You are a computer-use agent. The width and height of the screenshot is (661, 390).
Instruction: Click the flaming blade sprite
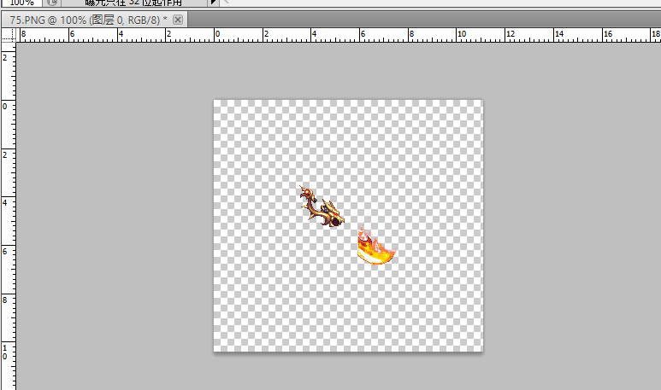pyautogui.click(x=375, y=248)
